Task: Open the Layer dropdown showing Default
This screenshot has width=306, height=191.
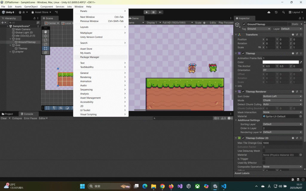Action: click(292, 29)
